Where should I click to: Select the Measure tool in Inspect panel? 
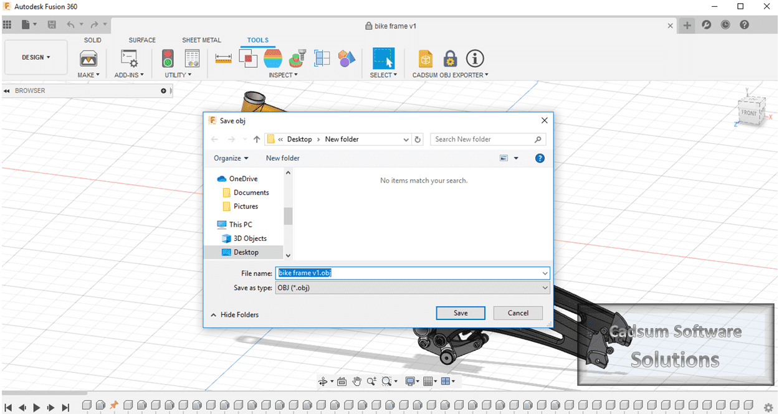[x=223, y=58]
